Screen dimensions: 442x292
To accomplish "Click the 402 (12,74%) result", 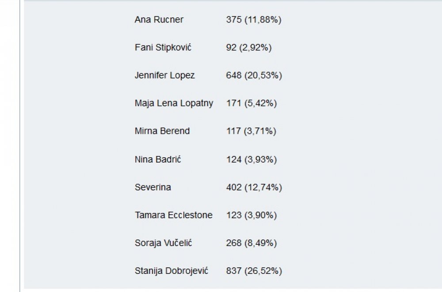I will tap(254, 187).
